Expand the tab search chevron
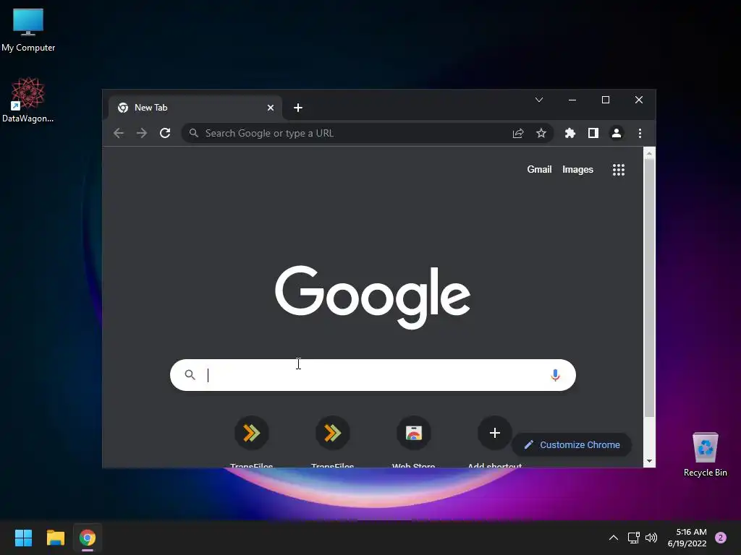 (x=538, y=100)
